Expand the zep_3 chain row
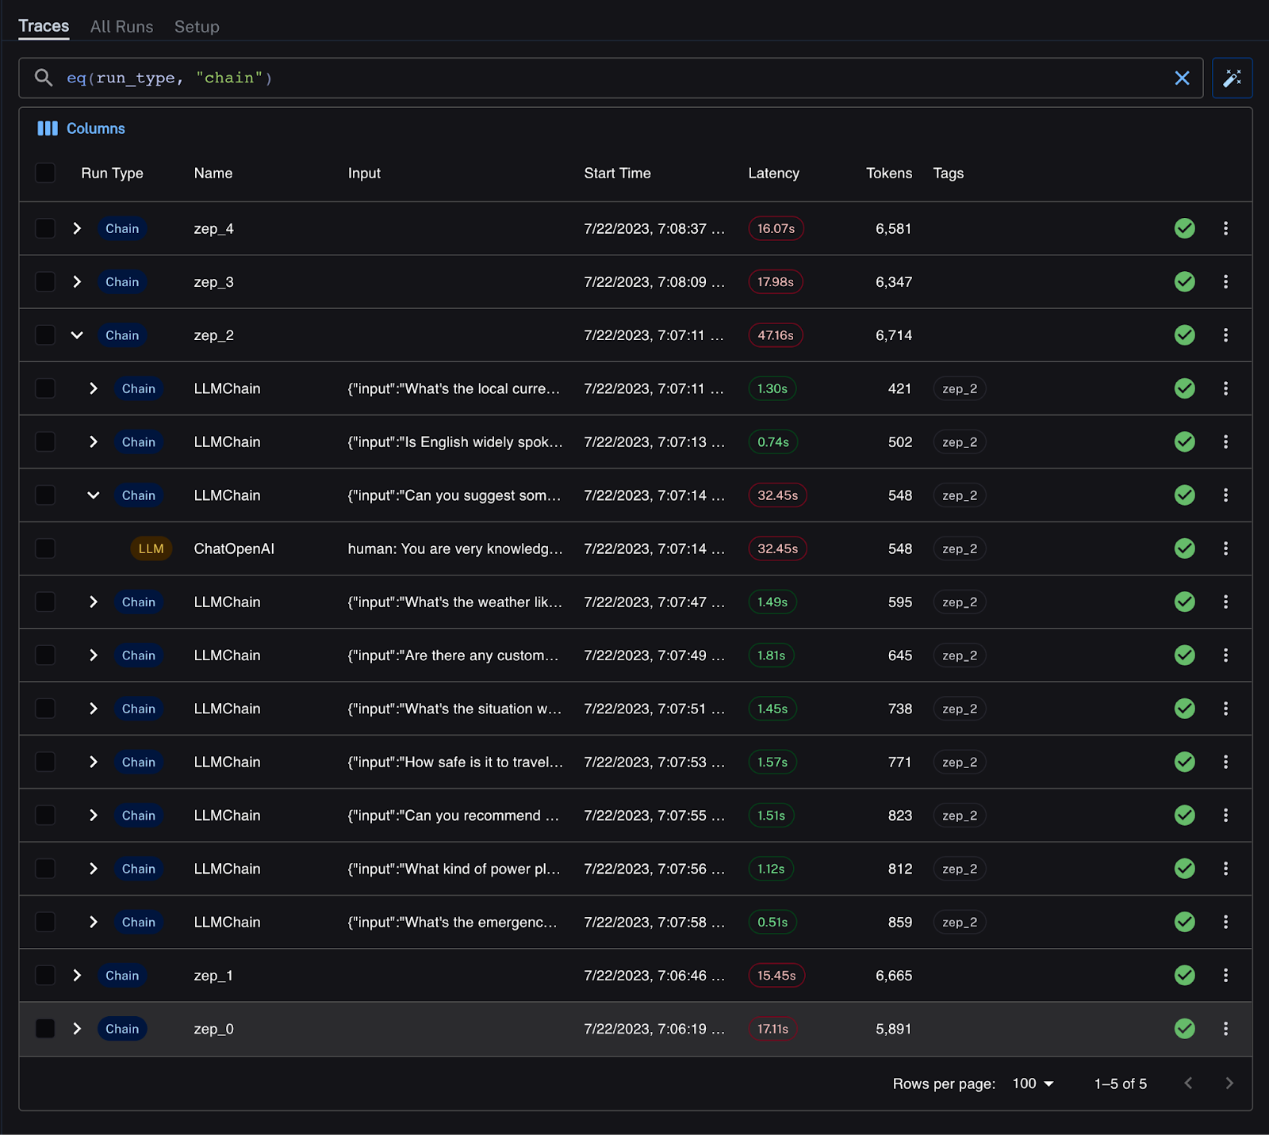 pos(77,281)
